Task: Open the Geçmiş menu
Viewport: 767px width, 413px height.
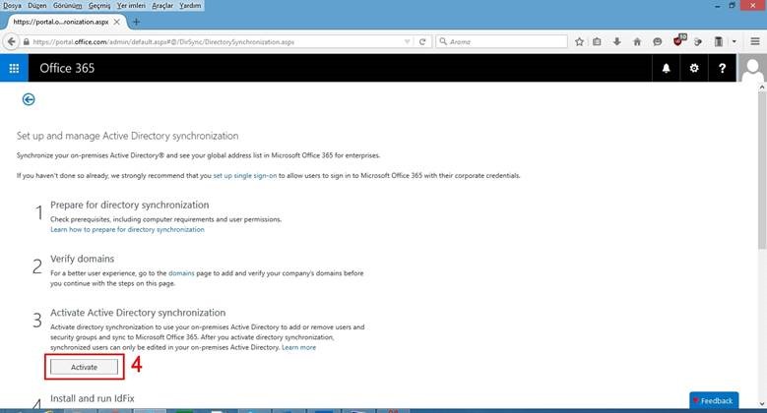Action: tap(99, 5)
